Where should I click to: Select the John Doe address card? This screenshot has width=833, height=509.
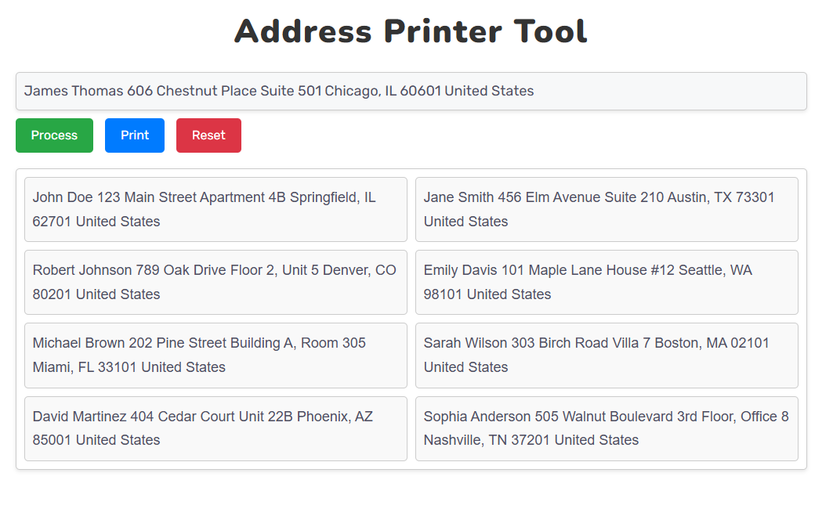[x=215, y=209]
